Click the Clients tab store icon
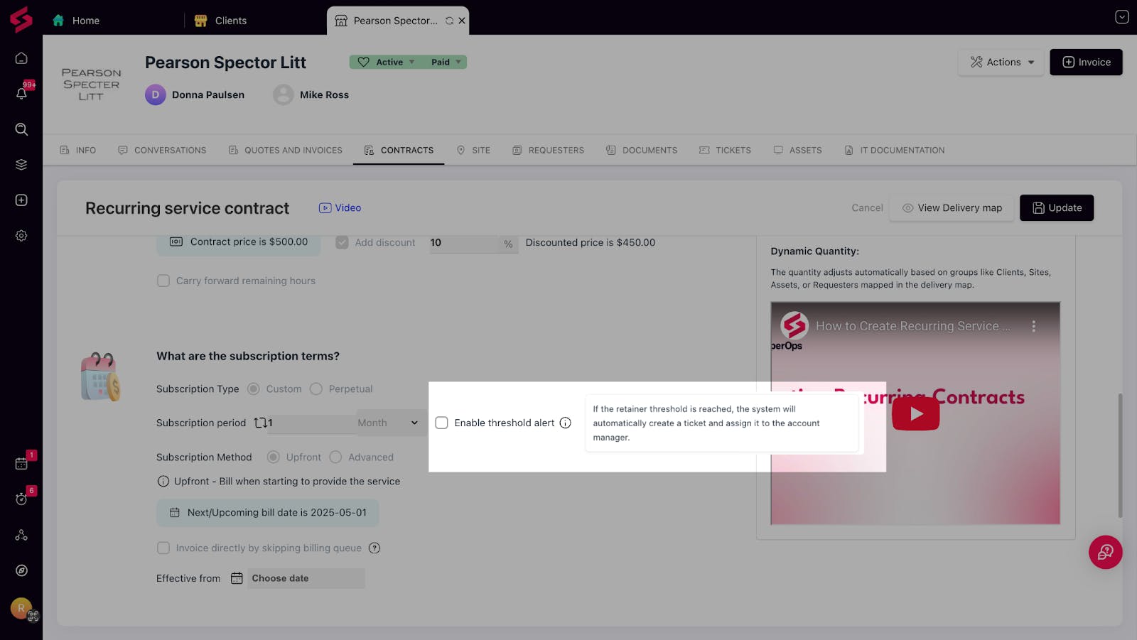Screen dimensions: 1137x640 coord(200,21)
